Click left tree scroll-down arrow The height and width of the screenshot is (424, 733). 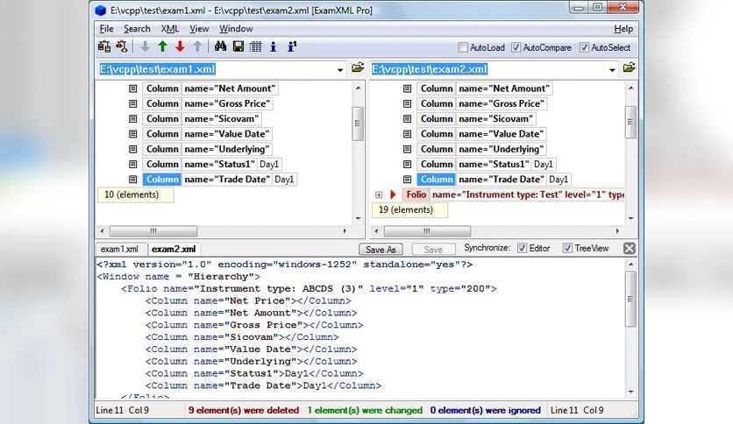click(x=358, y=218)
